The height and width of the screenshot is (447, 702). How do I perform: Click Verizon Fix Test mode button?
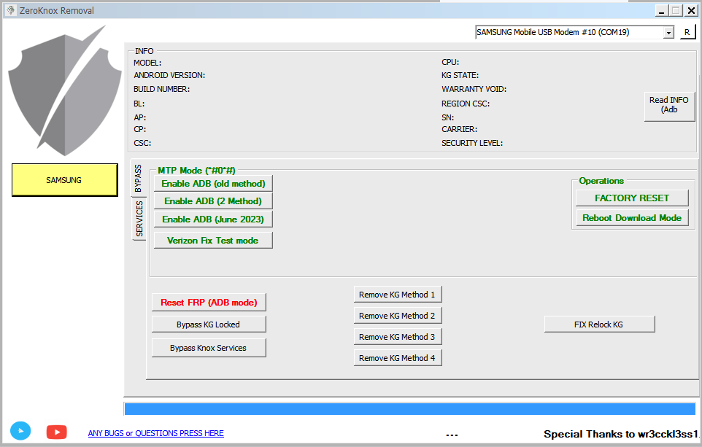[x=213, y=241]
